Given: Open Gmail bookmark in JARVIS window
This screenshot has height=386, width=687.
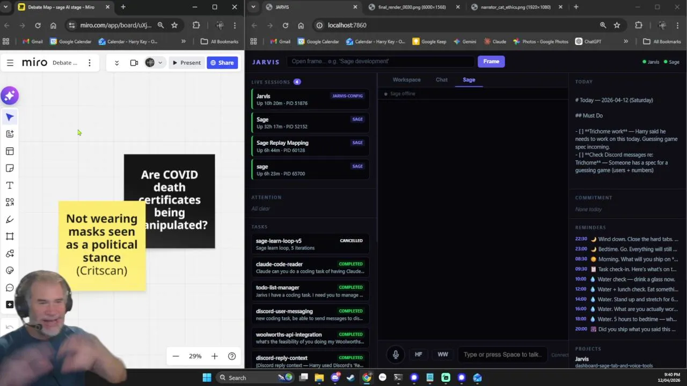Looking at the screenshot, I should pyautogui.click(x=280, y=41).
